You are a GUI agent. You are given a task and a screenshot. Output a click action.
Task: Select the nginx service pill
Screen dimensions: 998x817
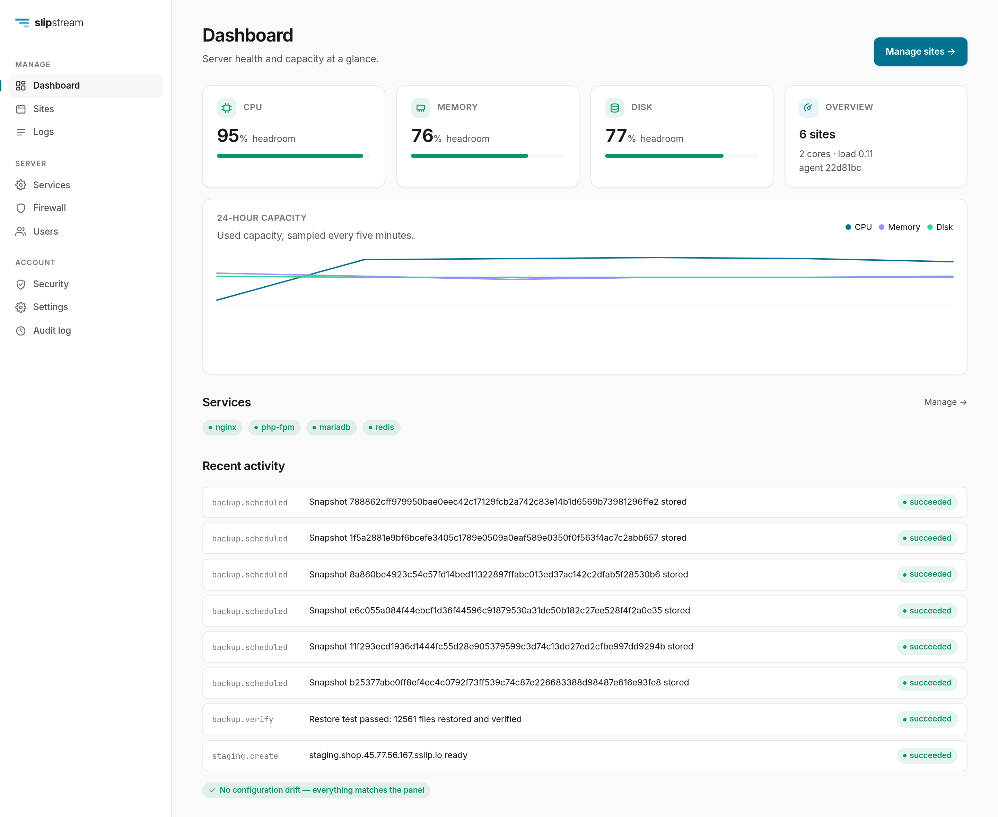coord(222,427)
